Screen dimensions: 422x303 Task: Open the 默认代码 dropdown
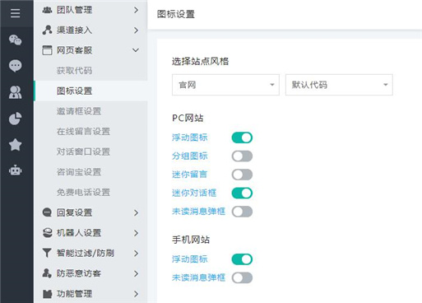tap(339, 85)
